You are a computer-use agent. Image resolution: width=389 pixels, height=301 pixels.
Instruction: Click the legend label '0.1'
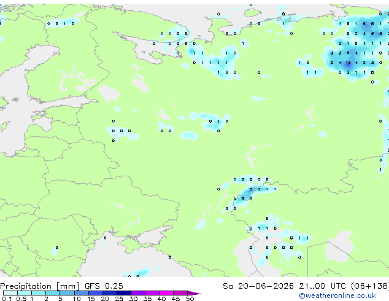click(7, 299)
